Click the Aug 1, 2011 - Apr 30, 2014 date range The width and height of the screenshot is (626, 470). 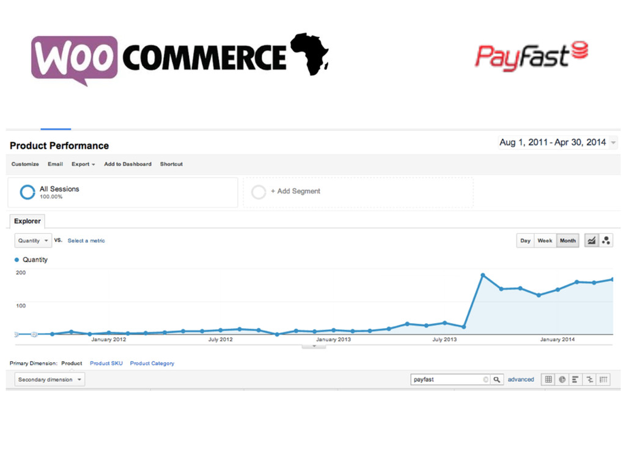[x=553, y=142]
